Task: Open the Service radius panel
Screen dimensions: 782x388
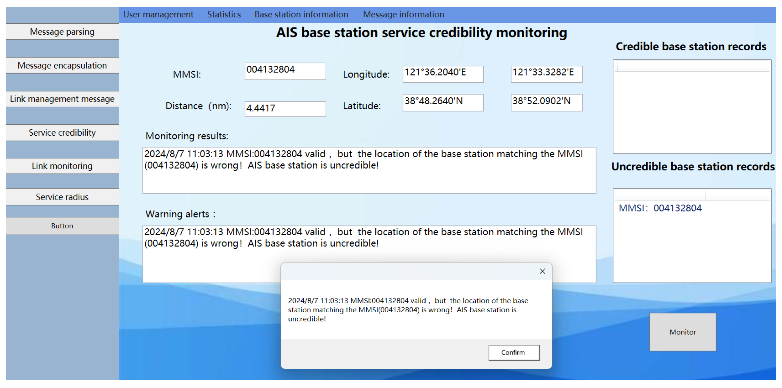Action: pos(62,197)
